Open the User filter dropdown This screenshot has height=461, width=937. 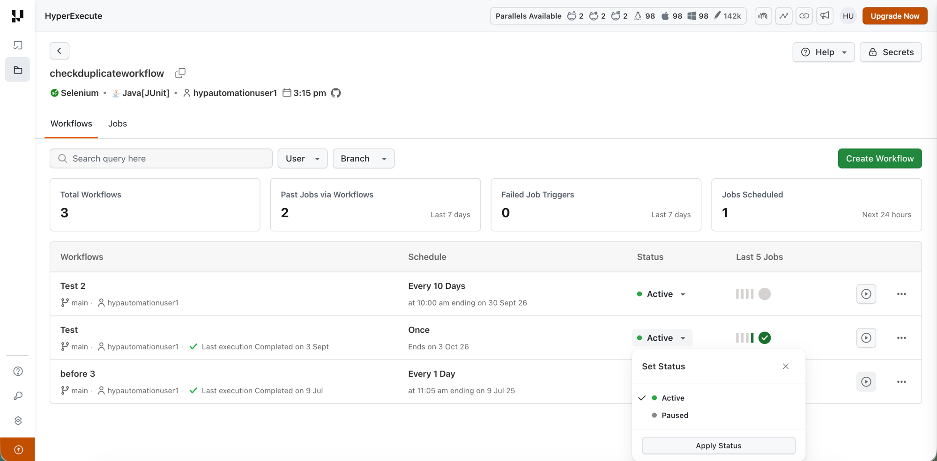303,159
